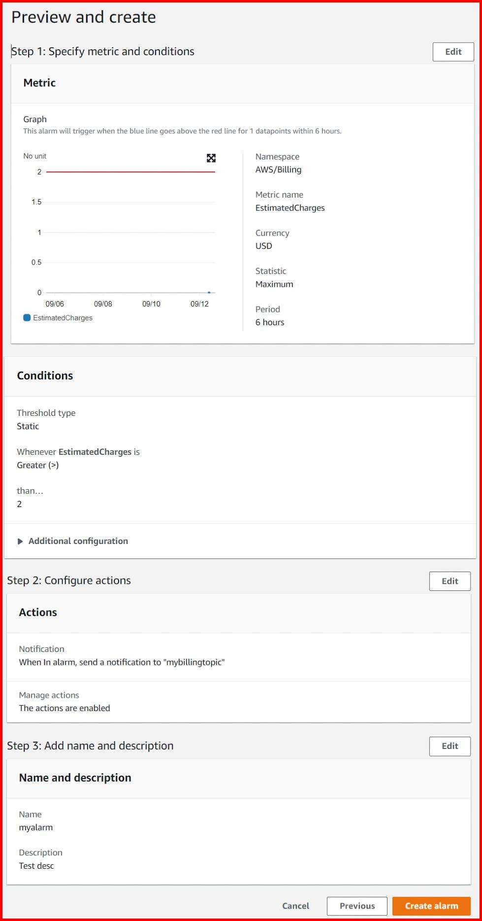Click the red threshold line on graph
The width and height of the screenshot is (482, 921).
(130, 172)
